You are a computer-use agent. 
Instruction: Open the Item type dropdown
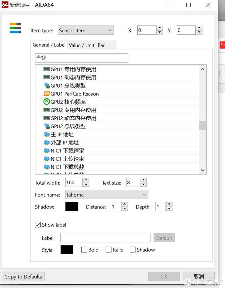(x=86, y=30)
